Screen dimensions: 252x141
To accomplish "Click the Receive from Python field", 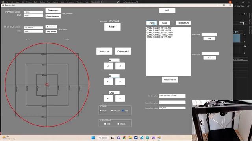I will (172, 102).
